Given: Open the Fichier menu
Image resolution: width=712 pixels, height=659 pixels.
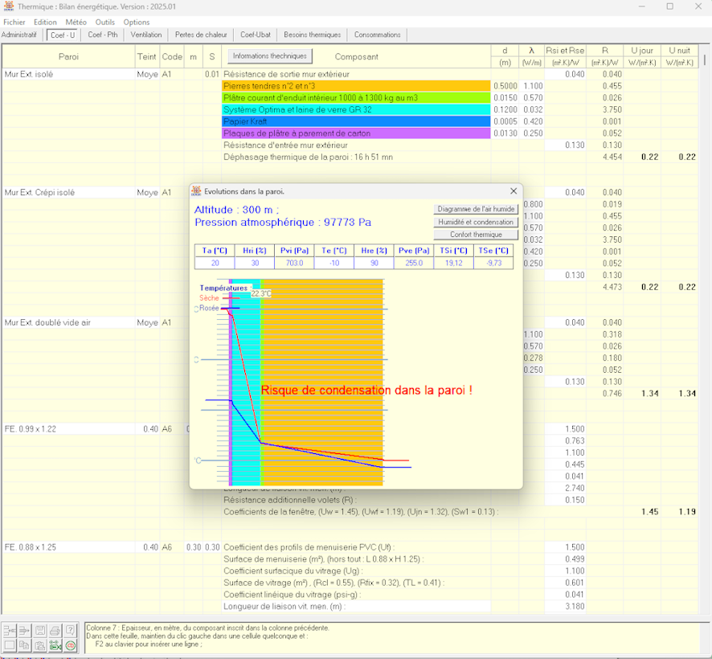Looking at the screenshot, I should (14, 23).
